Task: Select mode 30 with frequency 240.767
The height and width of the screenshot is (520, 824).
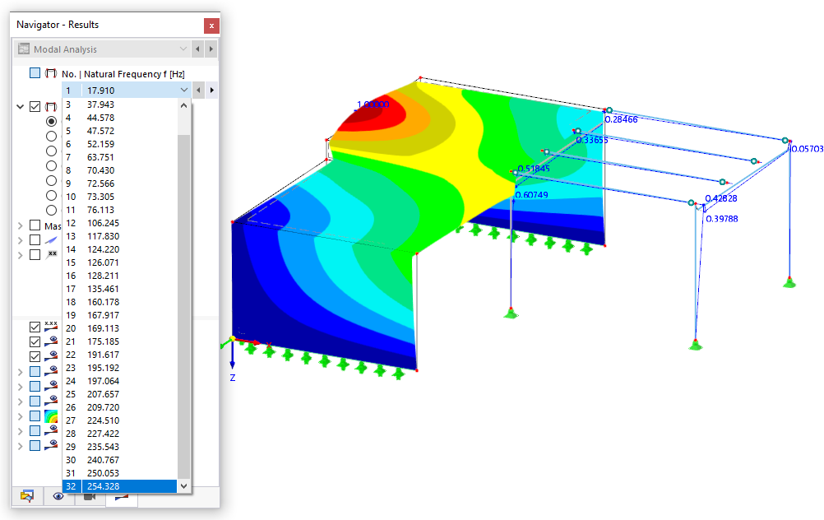Action: 120,460
